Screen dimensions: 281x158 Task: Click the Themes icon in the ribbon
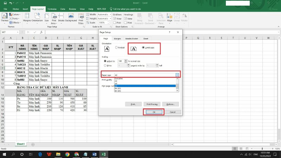5,18
